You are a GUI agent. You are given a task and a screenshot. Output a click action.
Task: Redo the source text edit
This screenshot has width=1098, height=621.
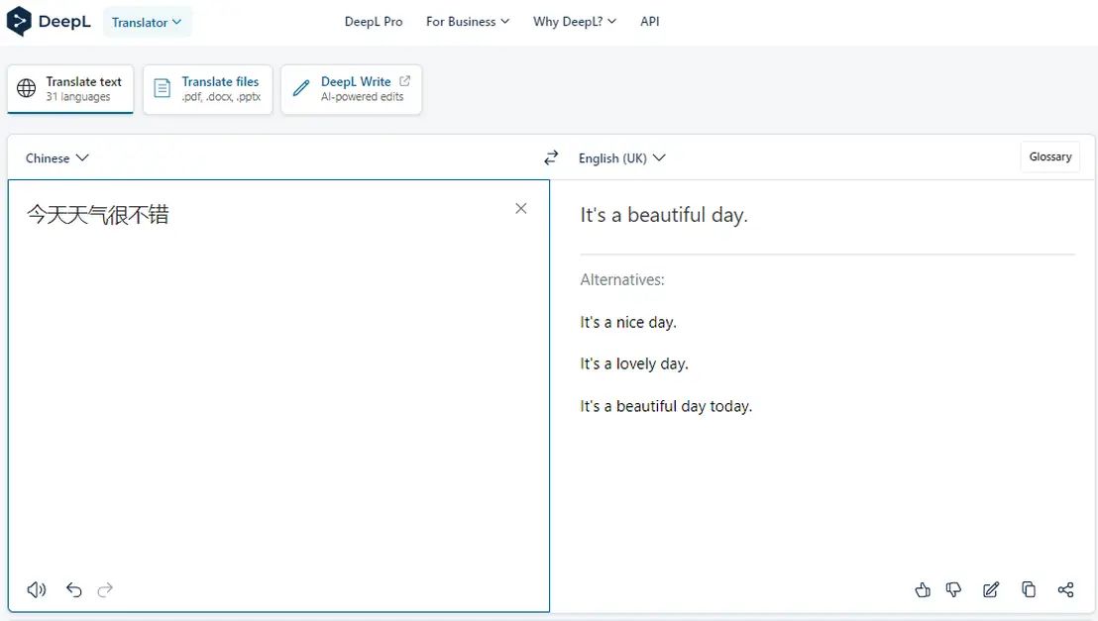(x=105, y=589)
